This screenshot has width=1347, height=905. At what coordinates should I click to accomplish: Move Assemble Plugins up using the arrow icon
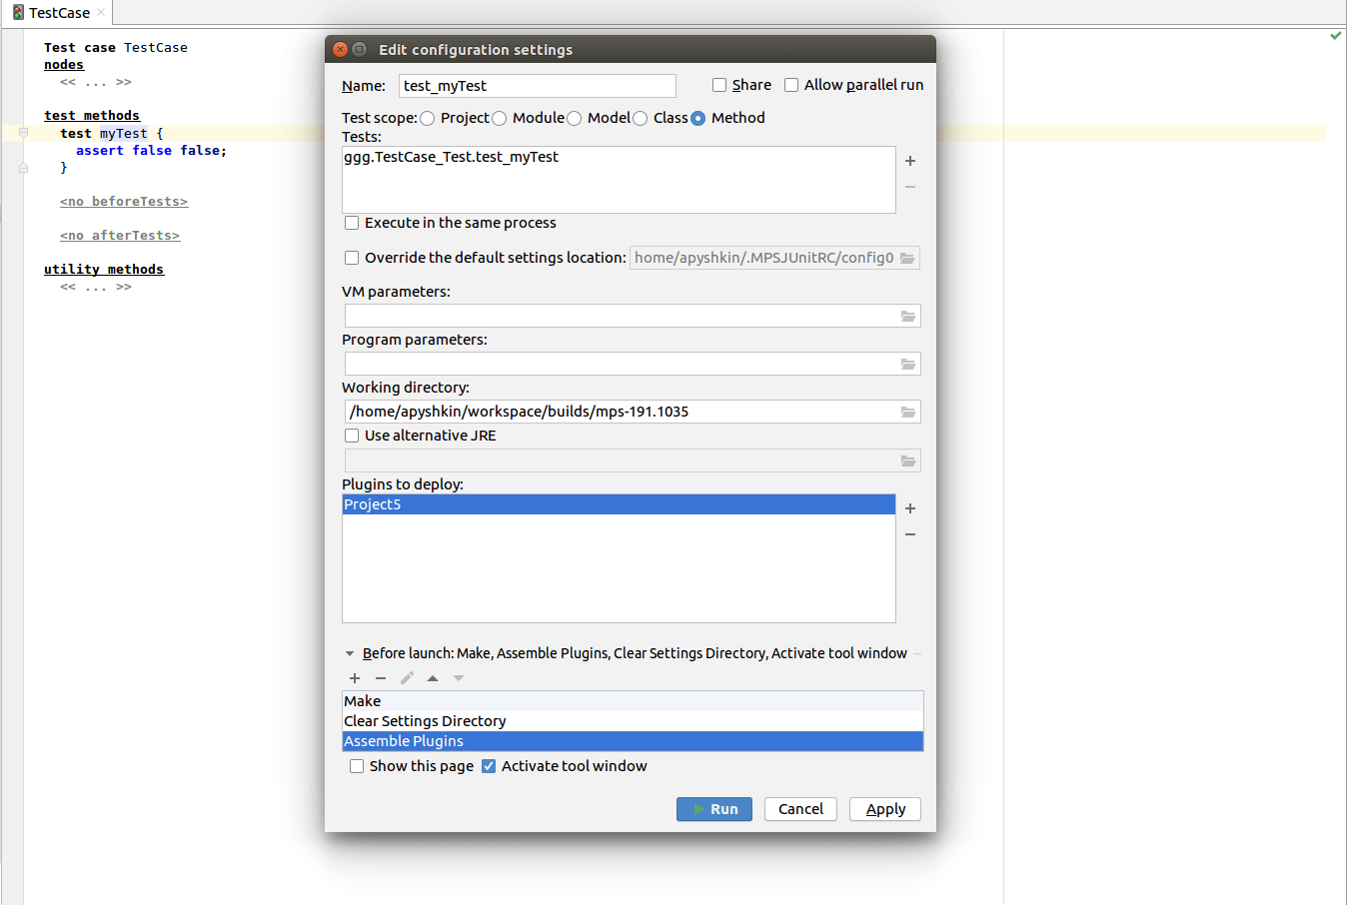(433, 677)
